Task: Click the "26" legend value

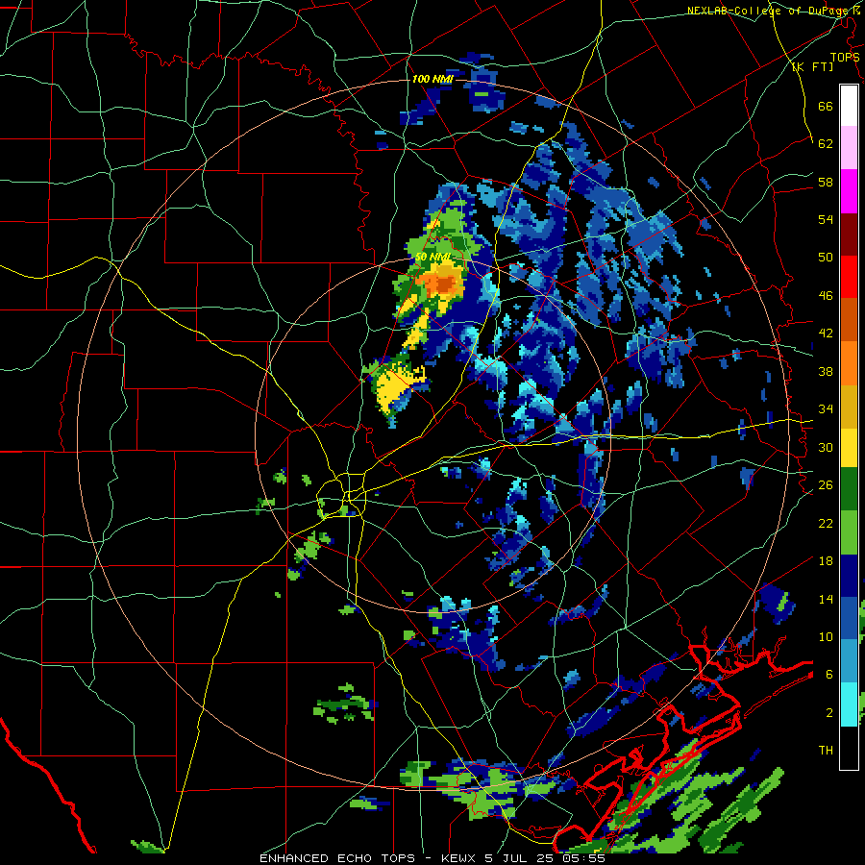Action: (x=826, y=485)
